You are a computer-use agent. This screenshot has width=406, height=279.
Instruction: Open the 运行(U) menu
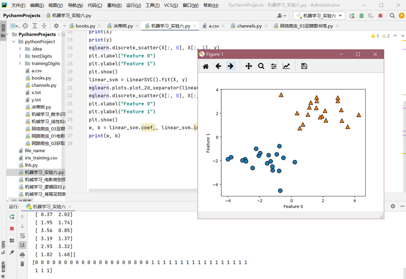133,5
